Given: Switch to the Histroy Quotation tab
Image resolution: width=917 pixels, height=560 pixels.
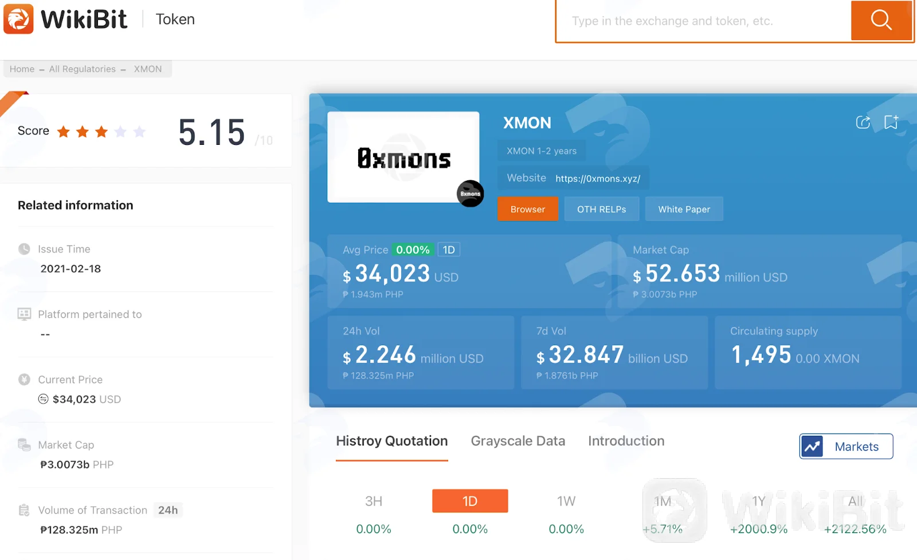Looking at the screenshot, I should click(392, 441).
